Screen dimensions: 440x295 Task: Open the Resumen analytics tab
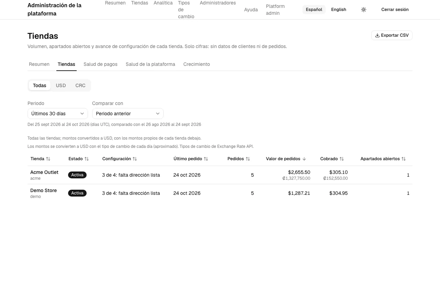click(39, 64)
